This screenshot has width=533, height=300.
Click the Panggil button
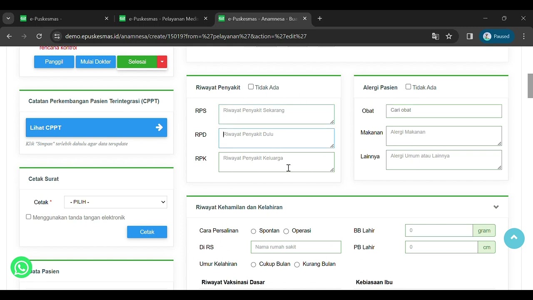(x=54, y=62)
